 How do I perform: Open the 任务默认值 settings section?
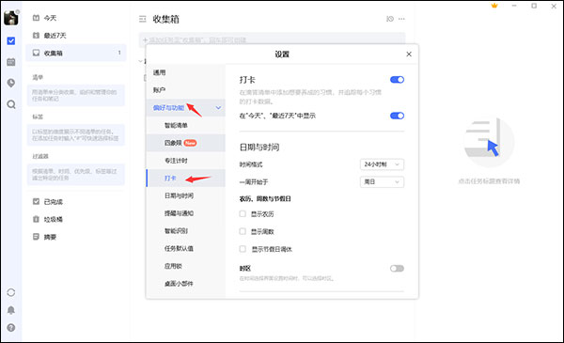tap(185, 248)
